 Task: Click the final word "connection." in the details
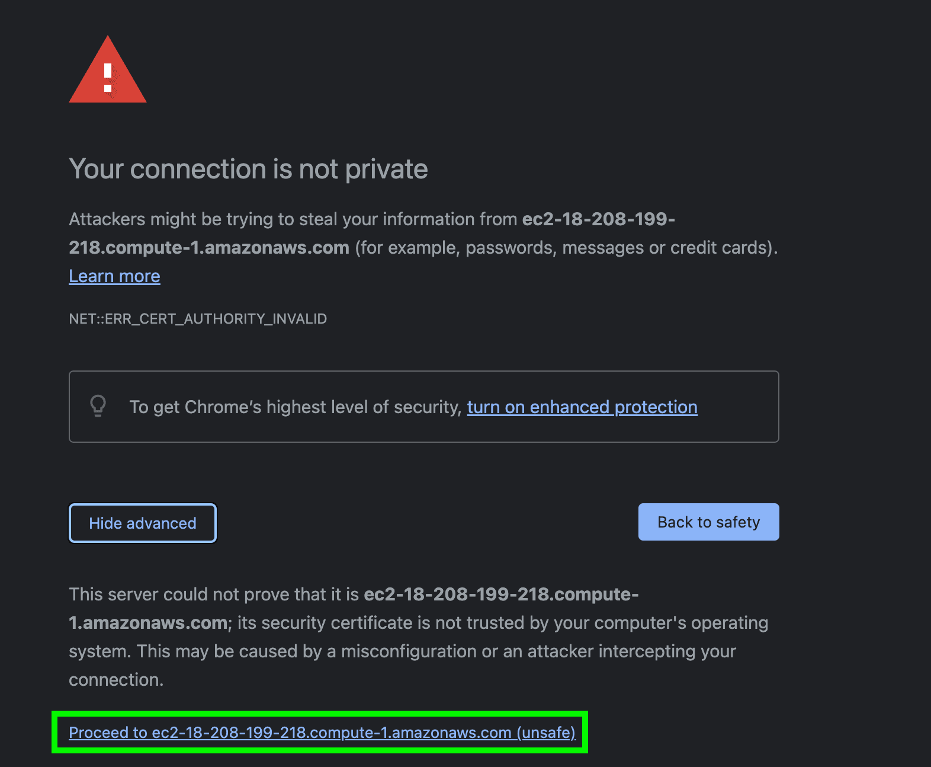pos(116,680)
